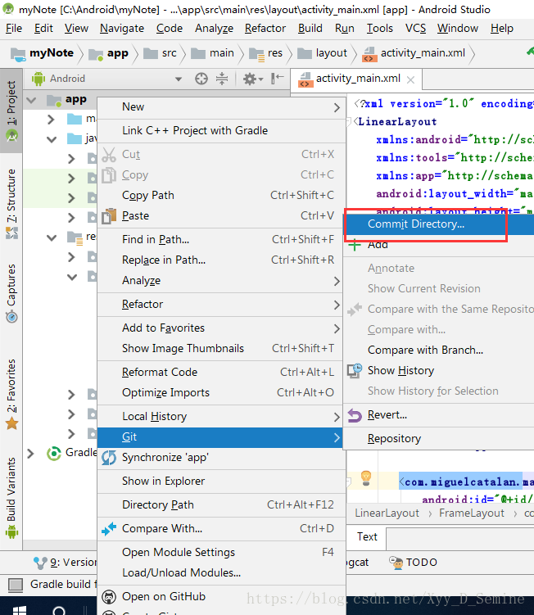The image size is (534, 615).
Task: Choose Show in Explorer
Action: pyautogui.click(x=221, y=482)
